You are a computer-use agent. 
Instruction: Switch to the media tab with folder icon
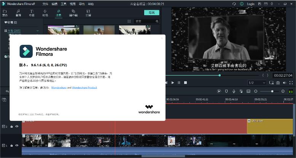point(5,13)
